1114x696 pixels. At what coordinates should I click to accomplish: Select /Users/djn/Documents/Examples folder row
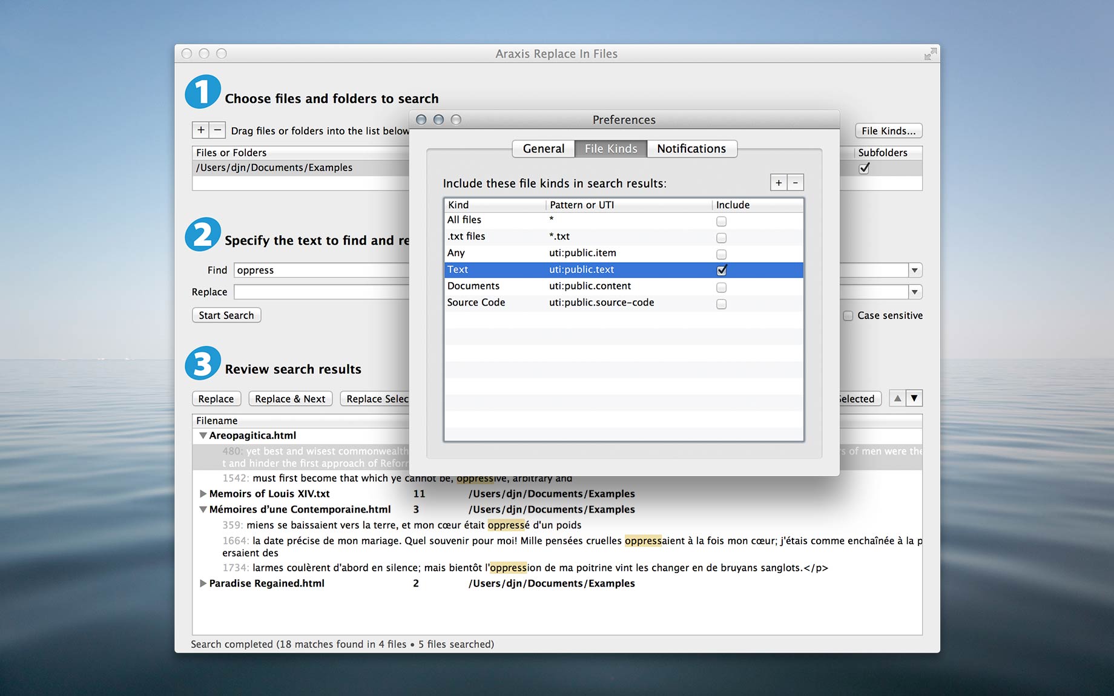[x=301, y=168]
